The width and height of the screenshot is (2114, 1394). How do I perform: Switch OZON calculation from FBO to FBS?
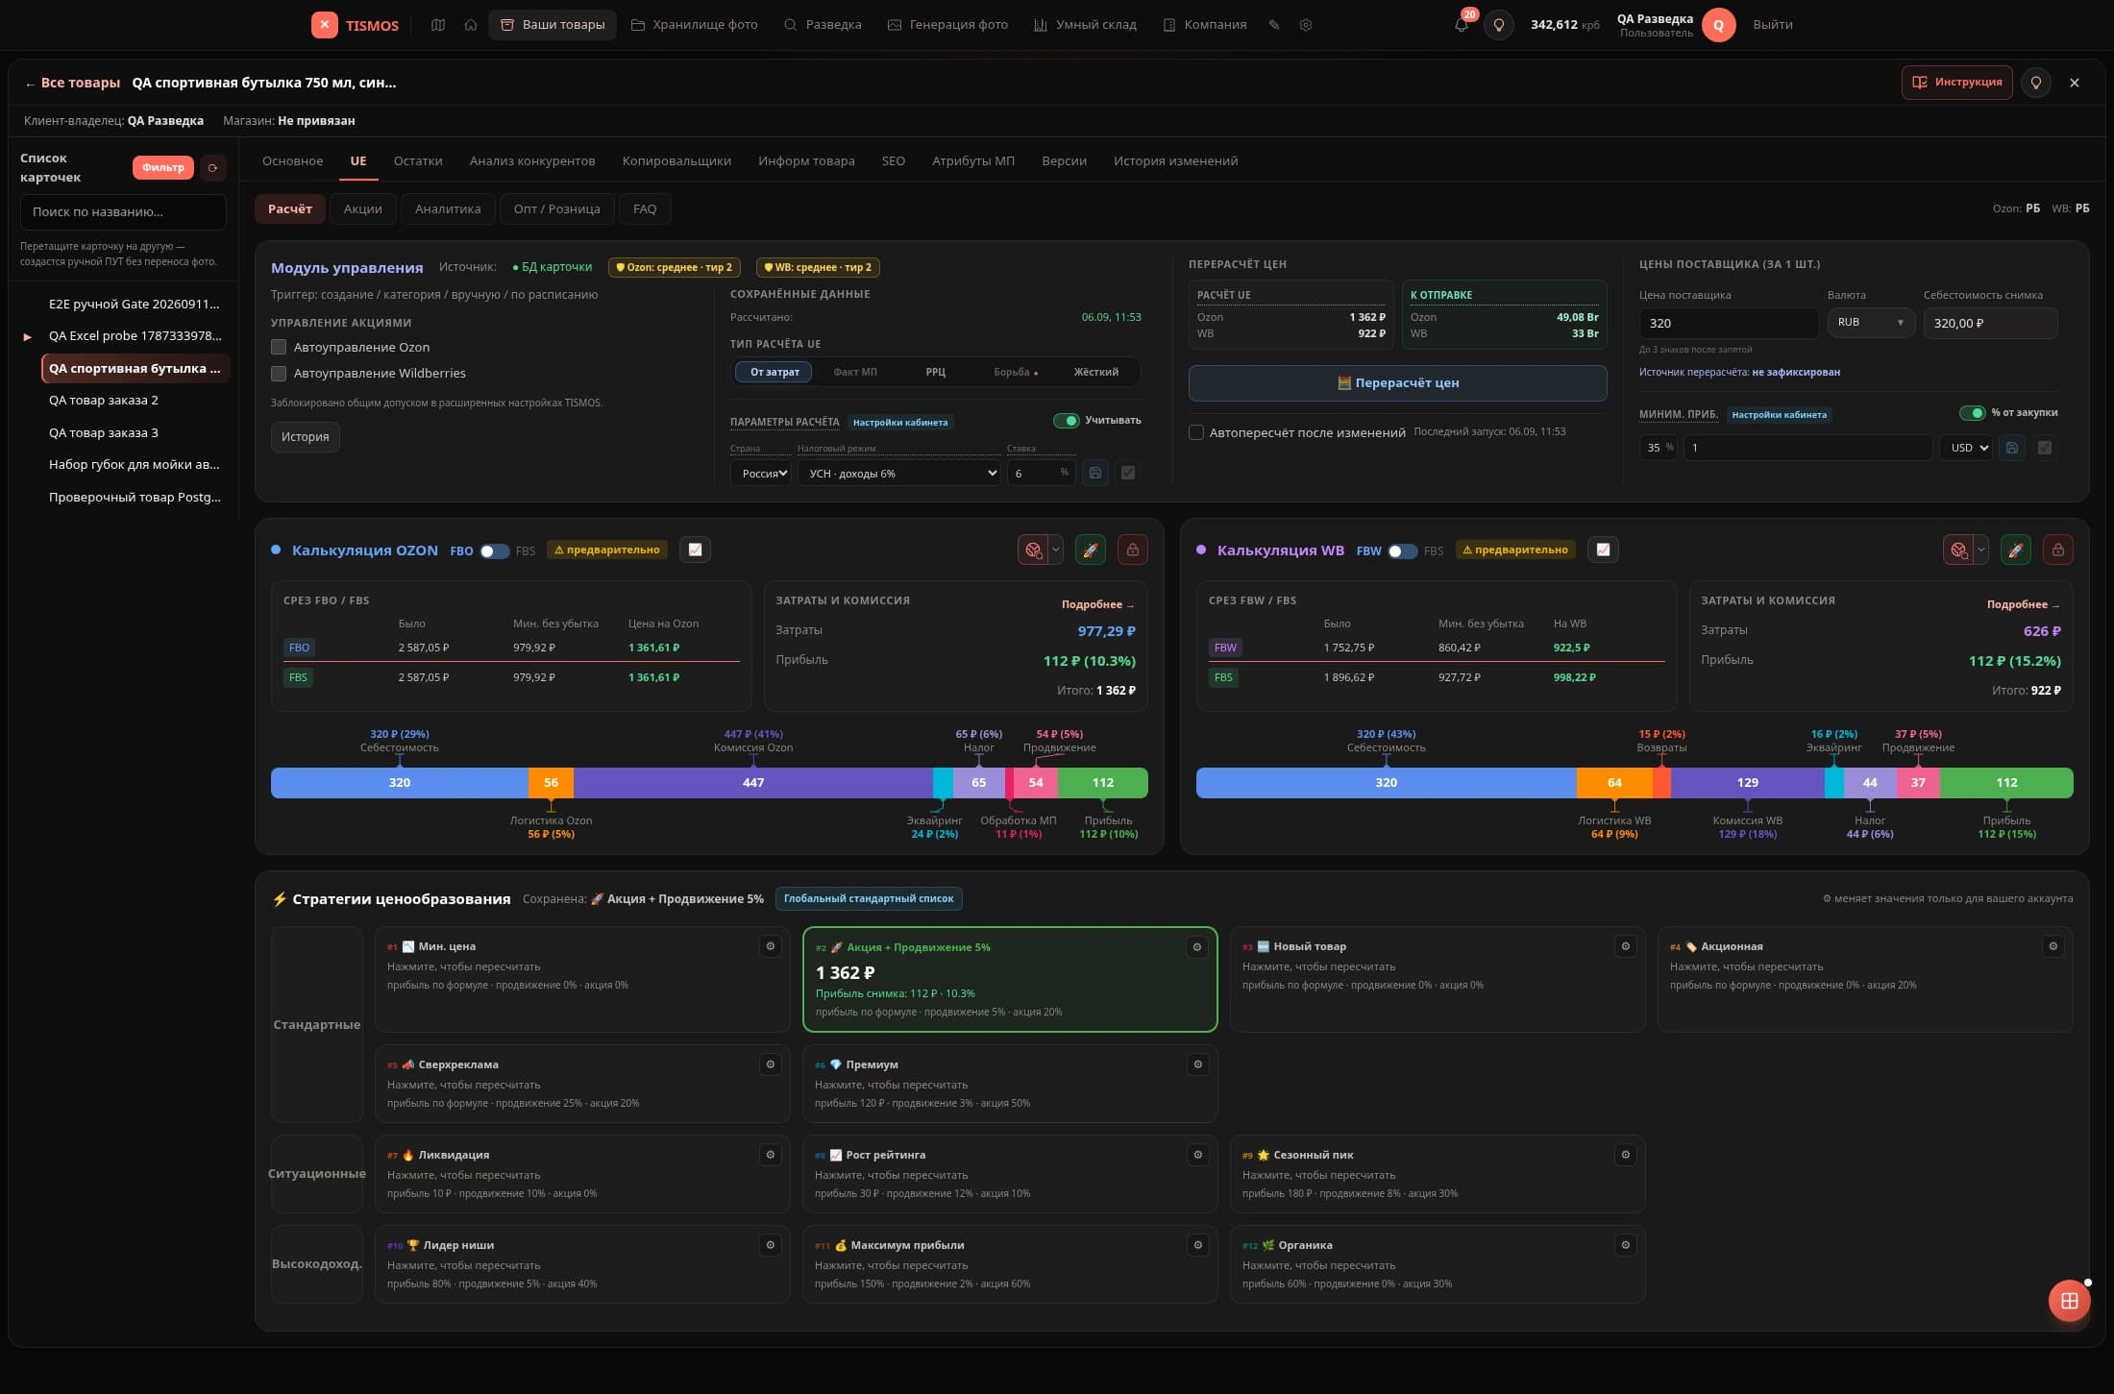[x=495, y=550]
